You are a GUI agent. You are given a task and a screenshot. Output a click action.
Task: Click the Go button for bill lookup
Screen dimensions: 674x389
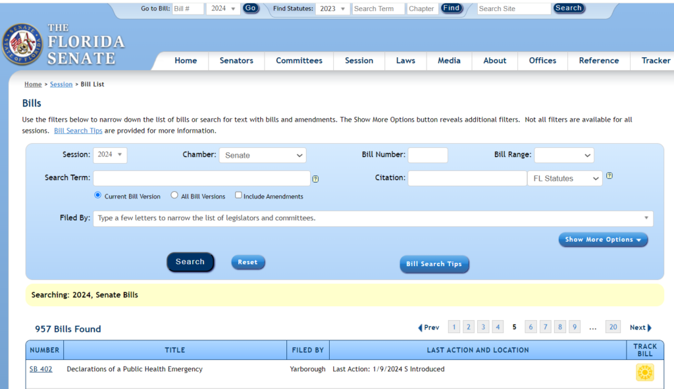(251, 8)
